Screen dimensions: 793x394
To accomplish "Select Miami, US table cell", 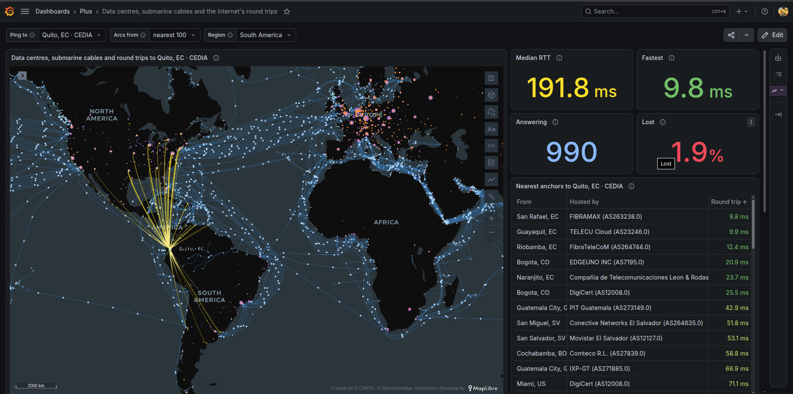I will tap(541, 384).
